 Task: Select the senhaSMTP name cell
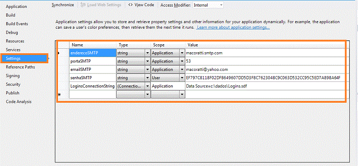pos(92,78)
